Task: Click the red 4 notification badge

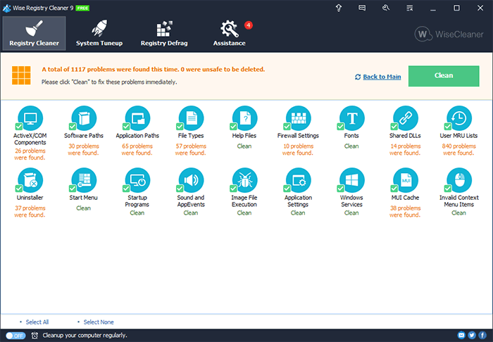Action: pyautogui.click(x=249, y=25)
